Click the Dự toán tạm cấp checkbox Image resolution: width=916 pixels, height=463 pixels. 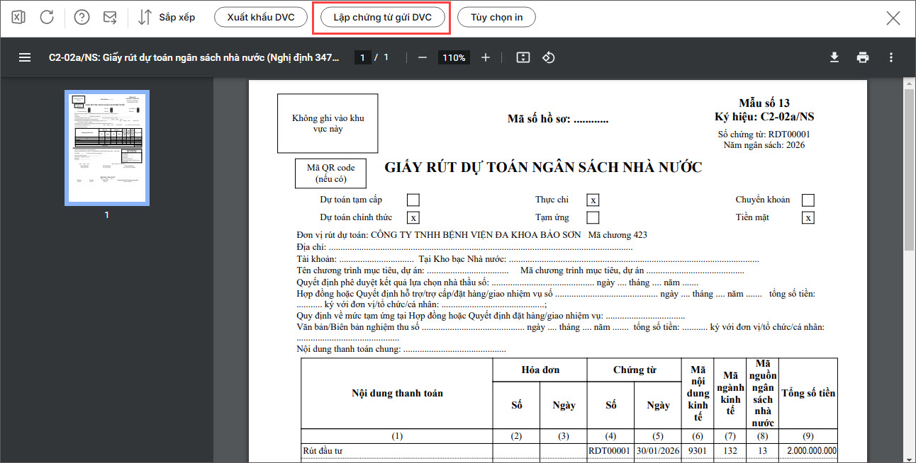click(413, 200)
